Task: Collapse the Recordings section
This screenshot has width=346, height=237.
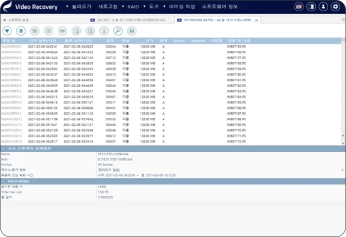Action: pos(3,180)
